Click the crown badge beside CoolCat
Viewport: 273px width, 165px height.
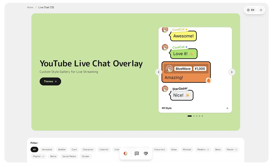tap(186, 29)
